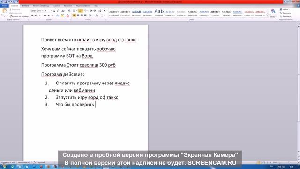Screen dimensions: 300x169
Task: Apply Строгий style
Action: pyautogui.click(x=215, y=13)
